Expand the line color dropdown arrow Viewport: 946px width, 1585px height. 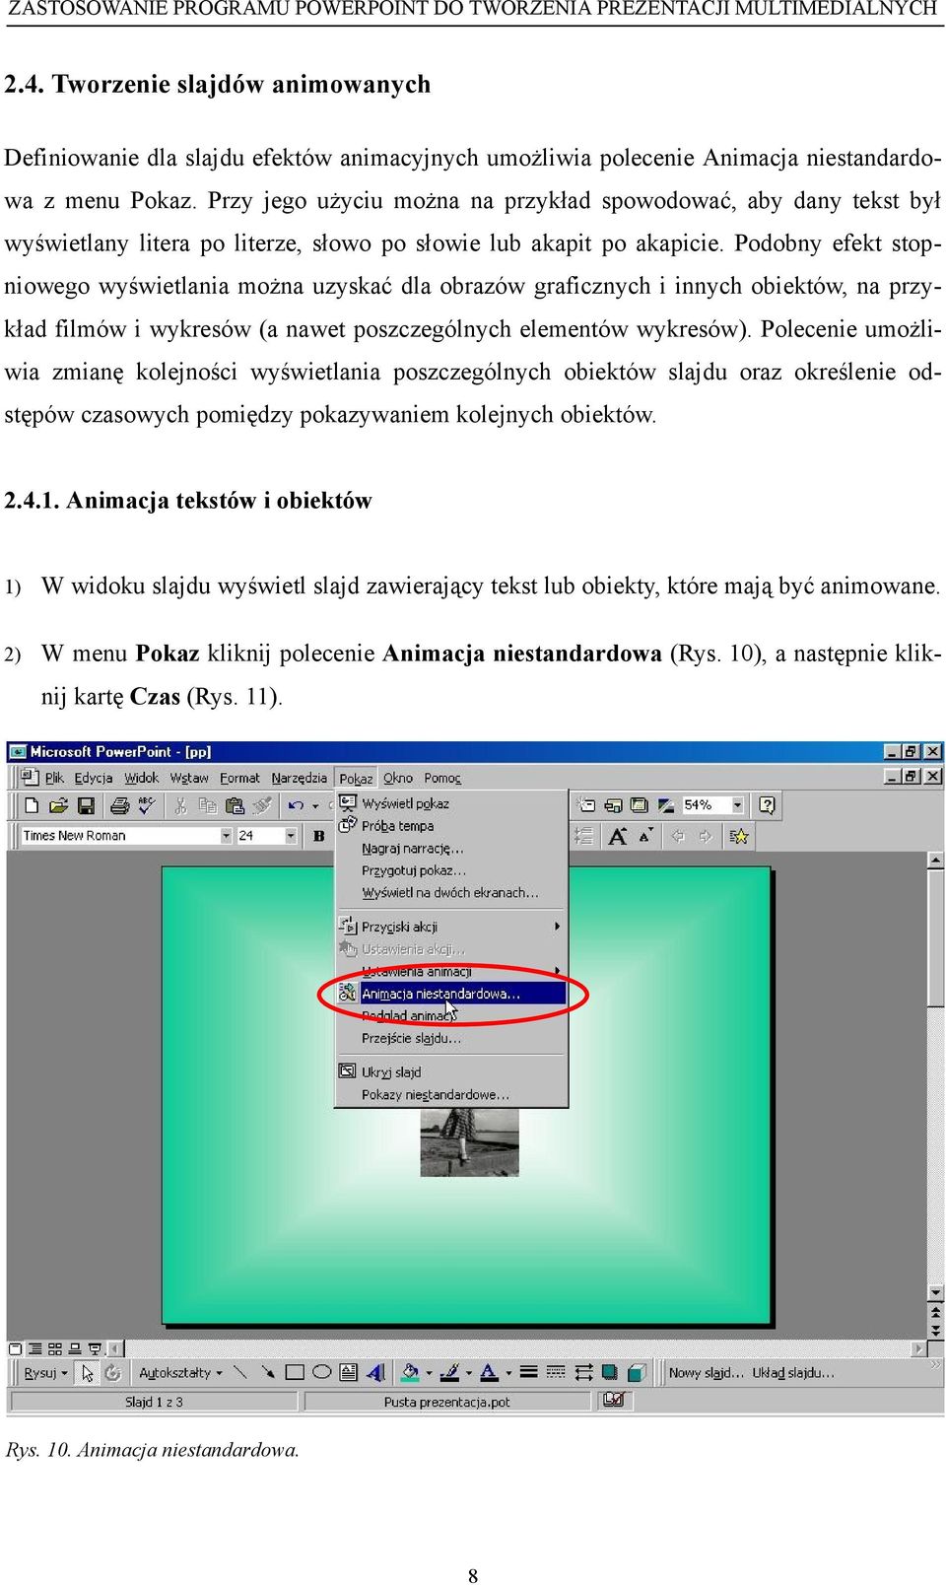(468, 1372)
